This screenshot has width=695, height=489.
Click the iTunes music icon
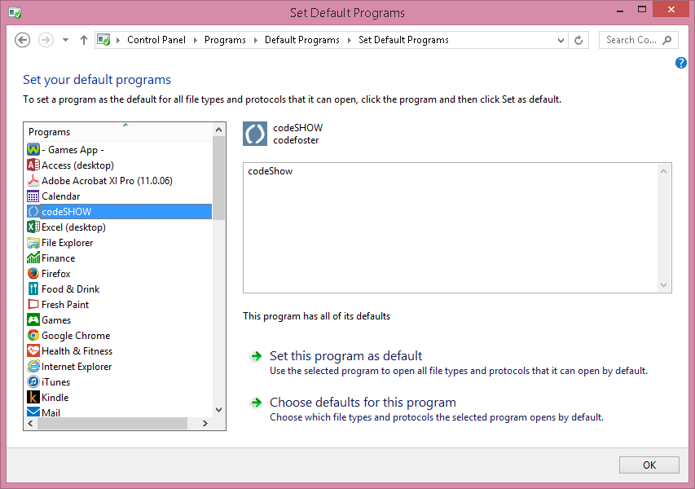(x=33, y=382)
